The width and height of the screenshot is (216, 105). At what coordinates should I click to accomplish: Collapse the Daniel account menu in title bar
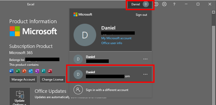(140, 4)
